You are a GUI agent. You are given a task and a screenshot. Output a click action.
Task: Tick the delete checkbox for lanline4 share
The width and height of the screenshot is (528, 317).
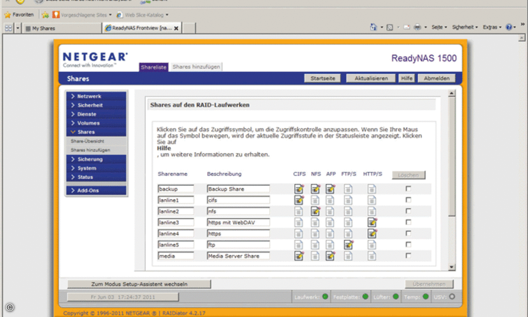[x=408, y=233]
